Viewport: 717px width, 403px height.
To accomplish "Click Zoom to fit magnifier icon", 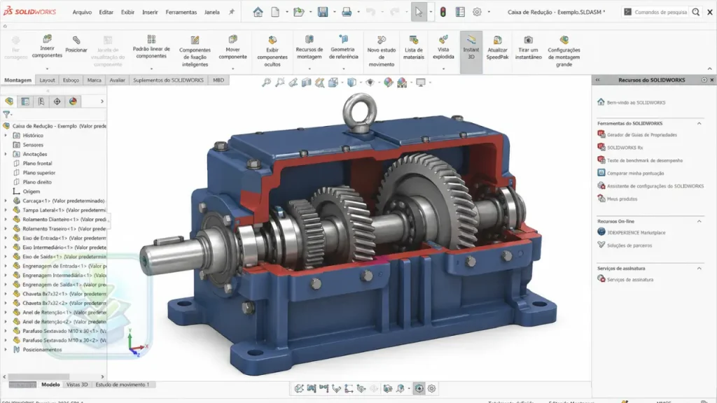I will tap(266, 83).
